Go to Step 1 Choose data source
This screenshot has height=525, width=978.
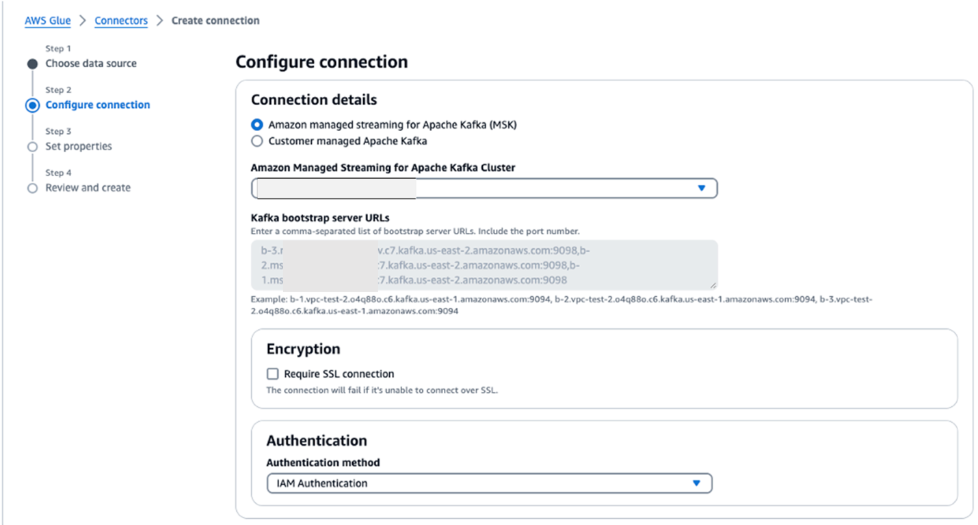tap(90, 63)
